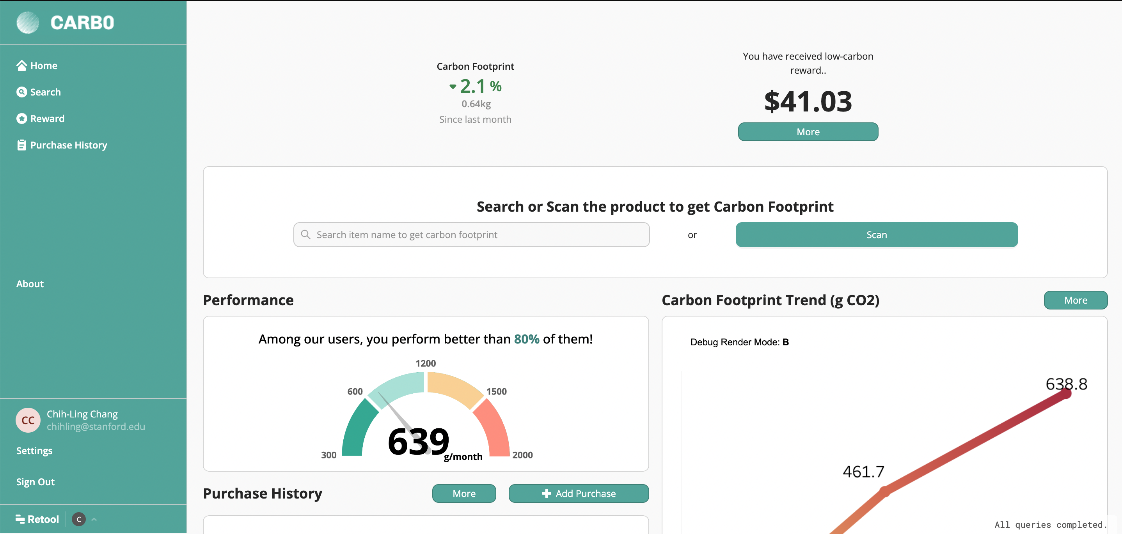This screenshot has height=534, width=1122.
Task: Click the Carbo logo globe icon
Action: click(x=27, y=23)
